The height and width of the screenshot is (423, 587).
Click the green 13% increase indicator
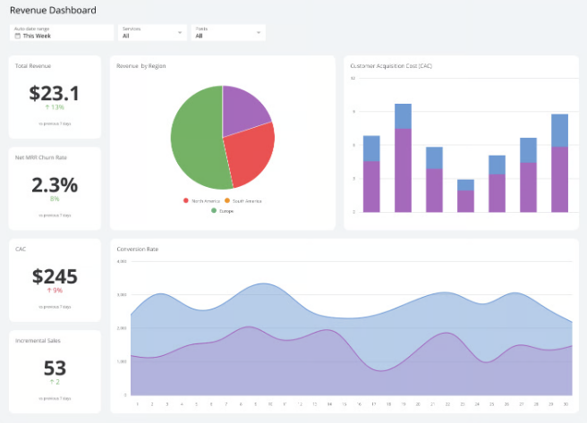point(55,107)
